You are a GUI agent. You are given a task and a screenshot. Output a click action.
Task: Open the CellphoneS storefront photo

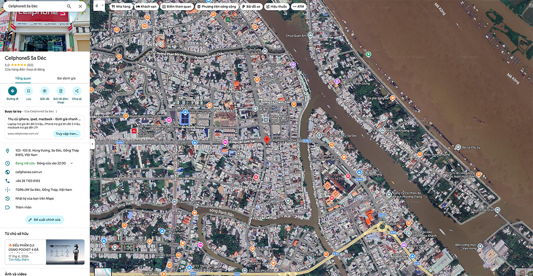pyautogui.click(x=45, y=32)
